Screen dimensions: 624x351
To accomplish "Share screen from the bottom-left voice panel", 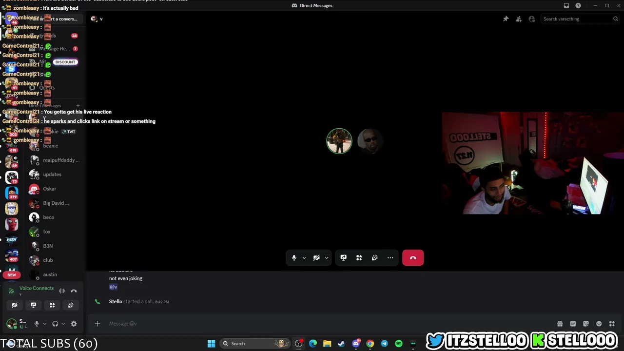I will pyautogui.click(x=33, y=305).
